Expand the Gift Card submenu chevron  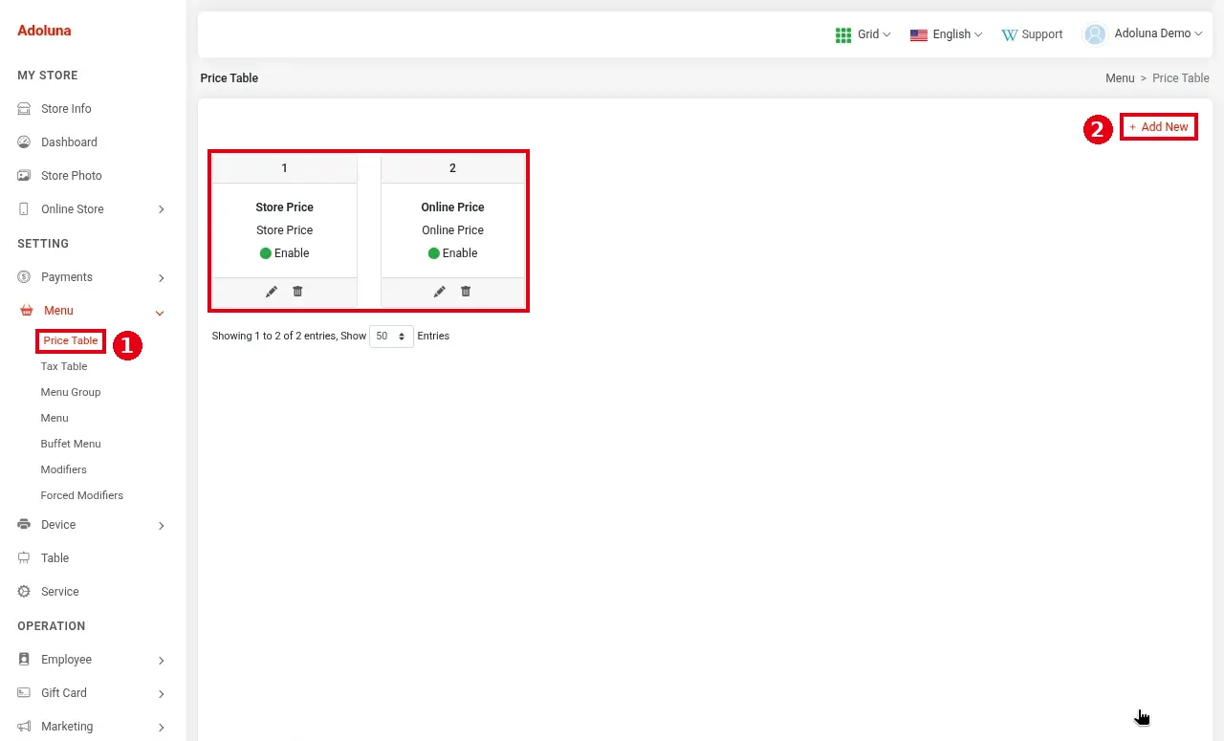click(161, 694)
